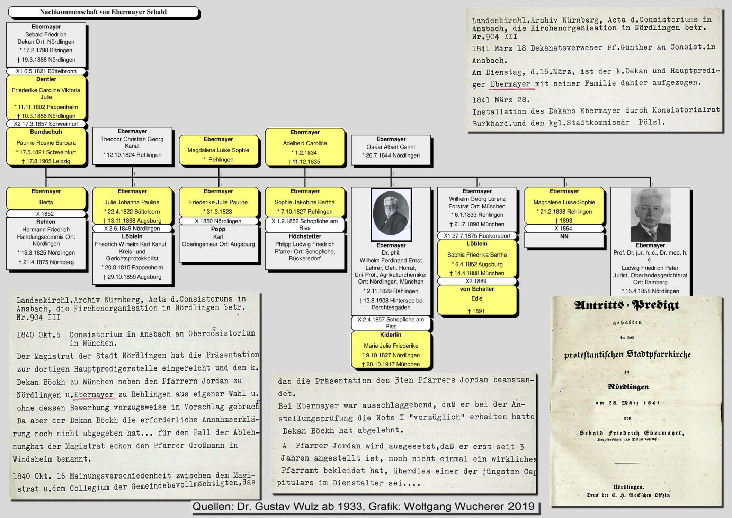Image resolution: width=732 pixels, height=518 pixels.
Task: Click the Berta Ebermayer yellow box
Action: click(46, 198)
